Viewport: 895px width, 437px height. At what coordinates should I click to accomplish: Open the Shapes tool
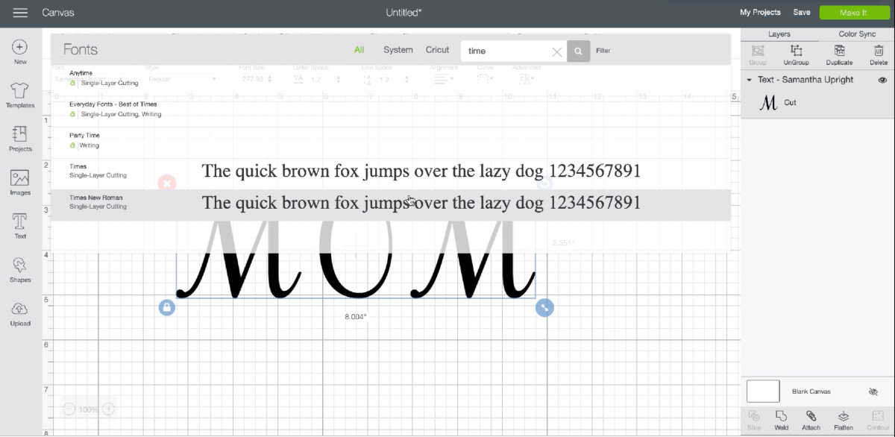[20, 270]
